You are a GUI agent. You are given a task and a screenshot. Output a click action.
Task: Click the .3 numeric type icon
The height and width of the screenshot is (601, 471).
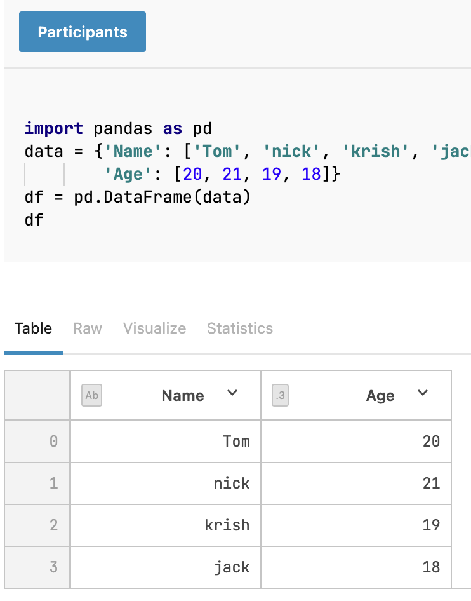point(281,396)
